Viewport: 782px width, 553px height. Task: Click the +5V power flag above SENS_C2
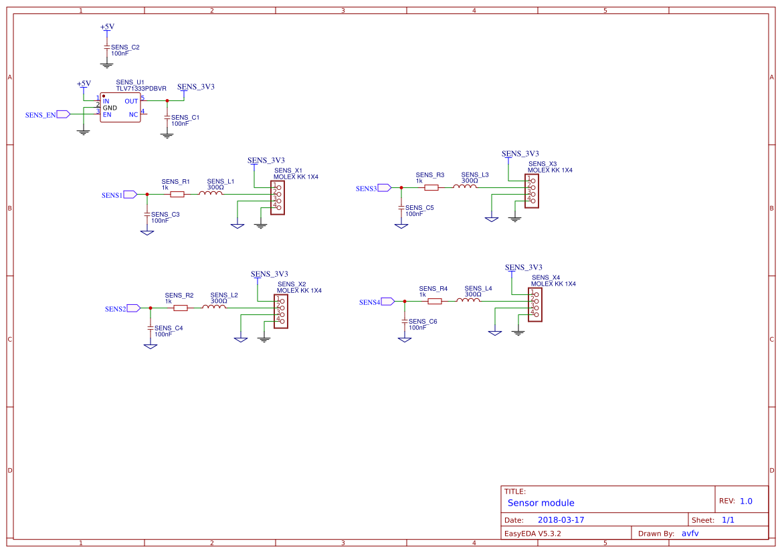coord(107,27)
